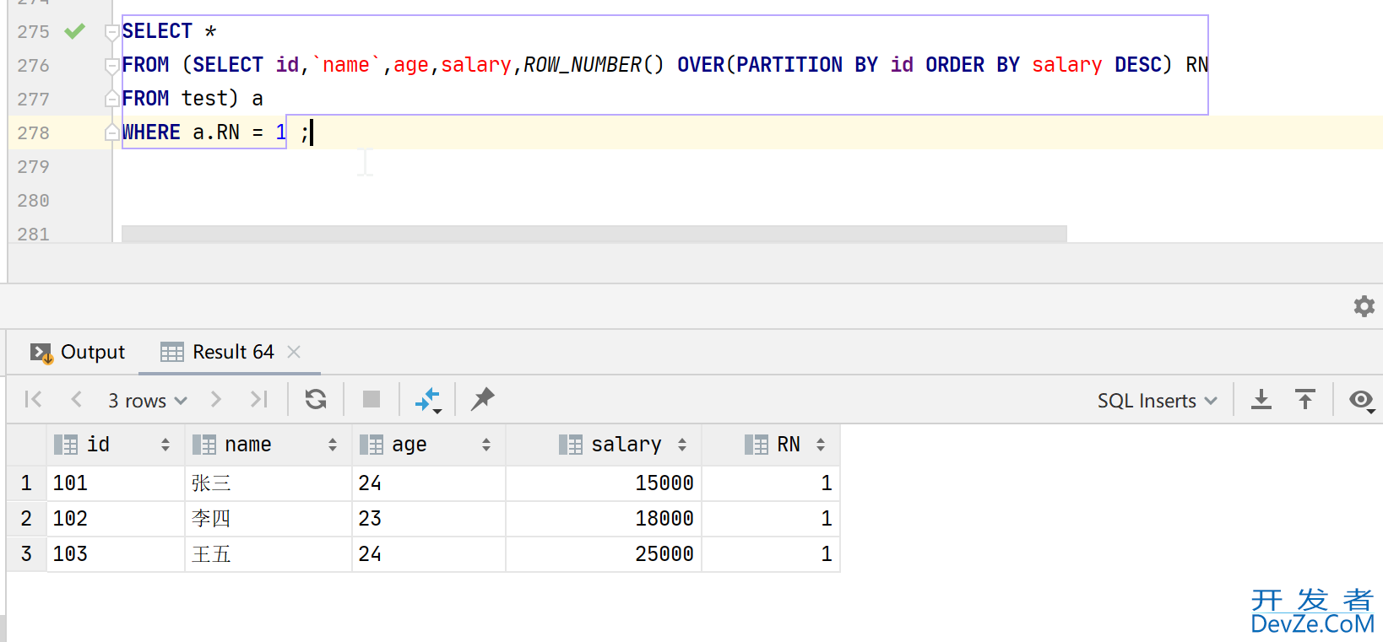Image resolution: width=1383 pixels, height=642 pixels.
Task: Open the 3 rows page size dropdown
Action: point(147,401)
